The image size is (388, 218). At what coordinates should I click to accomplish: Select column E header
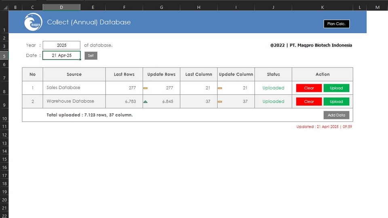[93, 7]
